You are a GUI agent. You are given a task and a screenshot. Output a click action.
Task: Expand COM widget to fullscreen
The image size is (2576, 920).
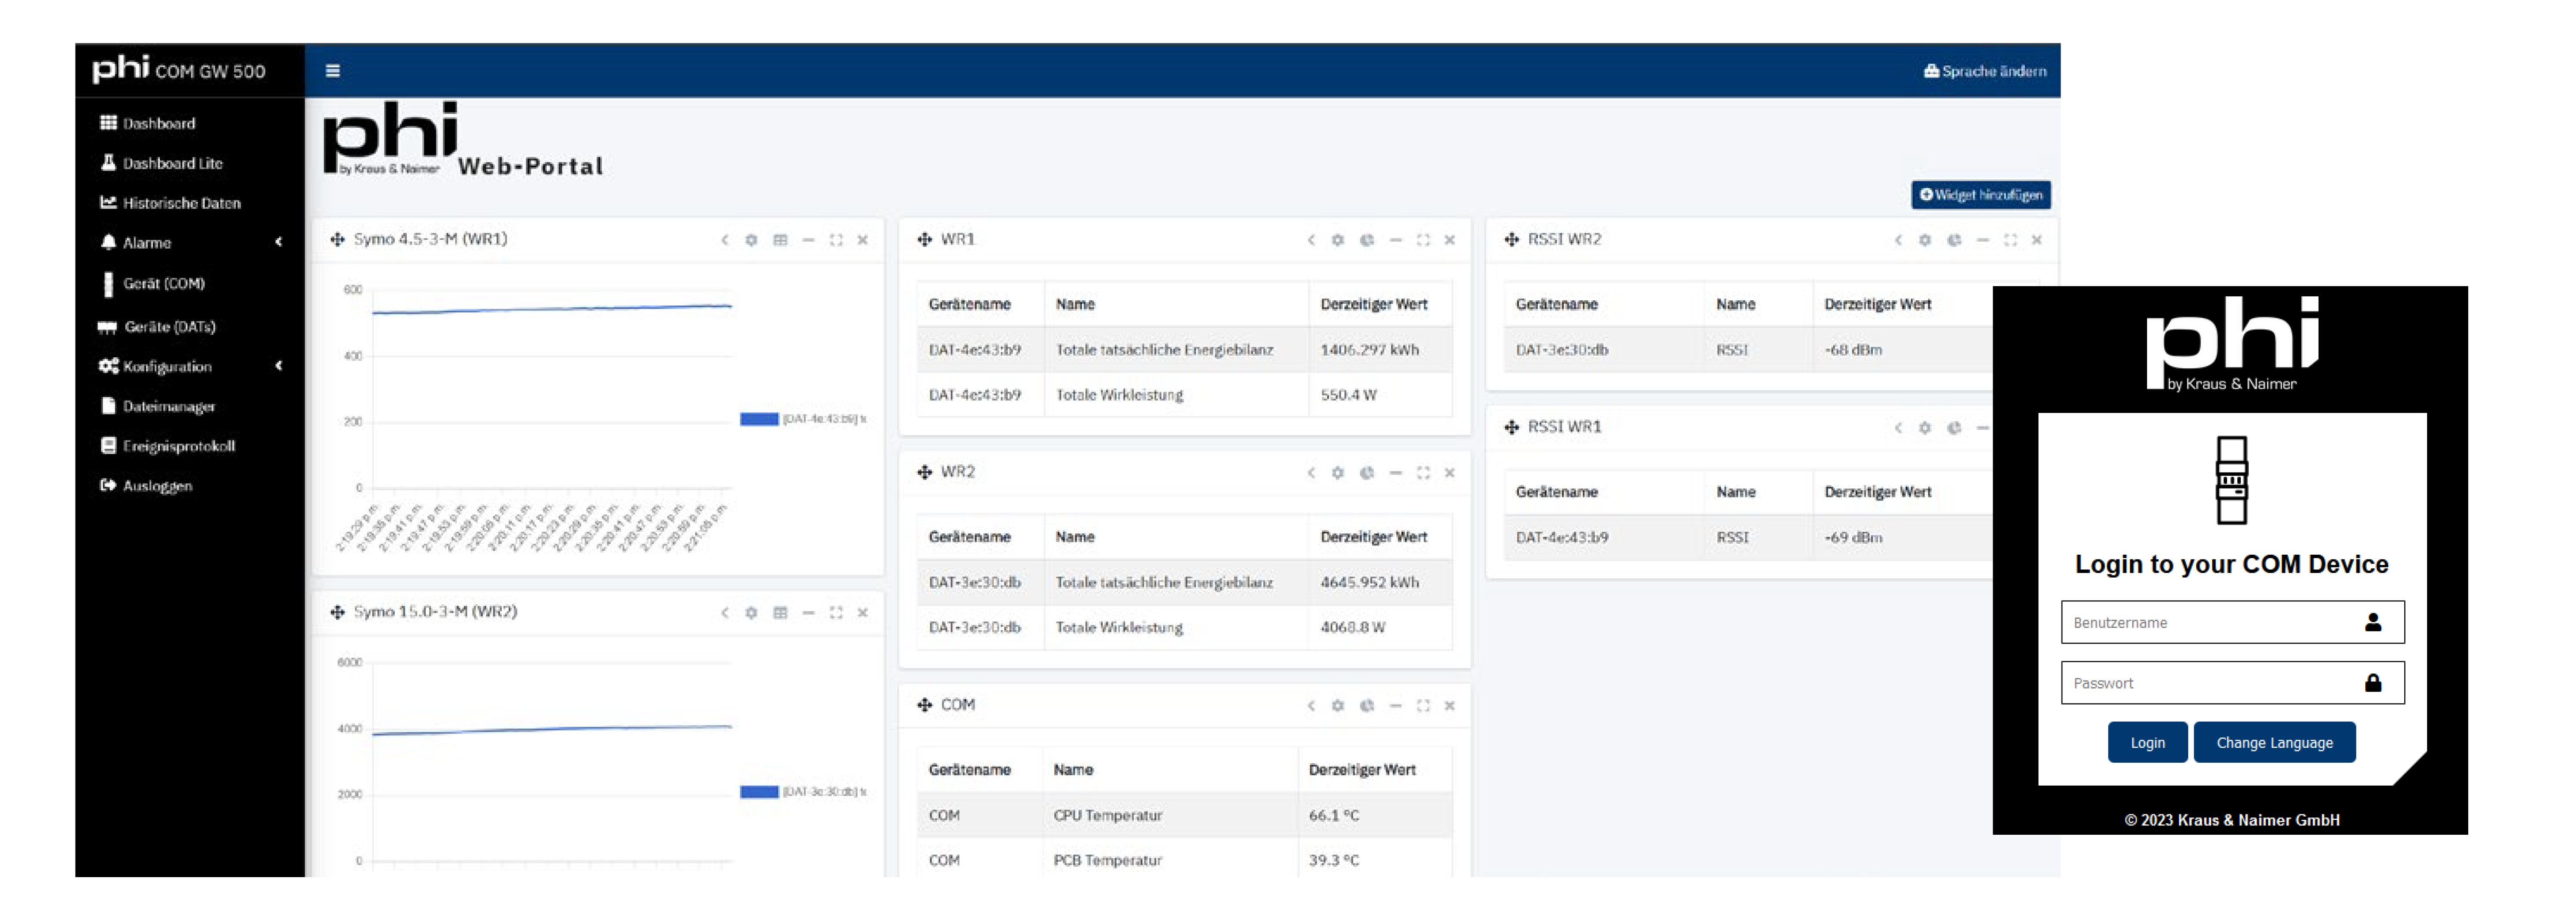tap(1422, 706)
